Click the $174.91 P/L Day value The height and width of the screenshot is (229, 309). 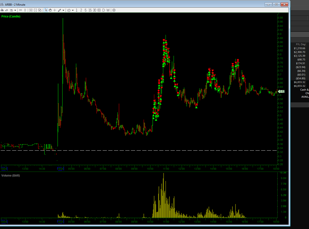pos(301,63)
